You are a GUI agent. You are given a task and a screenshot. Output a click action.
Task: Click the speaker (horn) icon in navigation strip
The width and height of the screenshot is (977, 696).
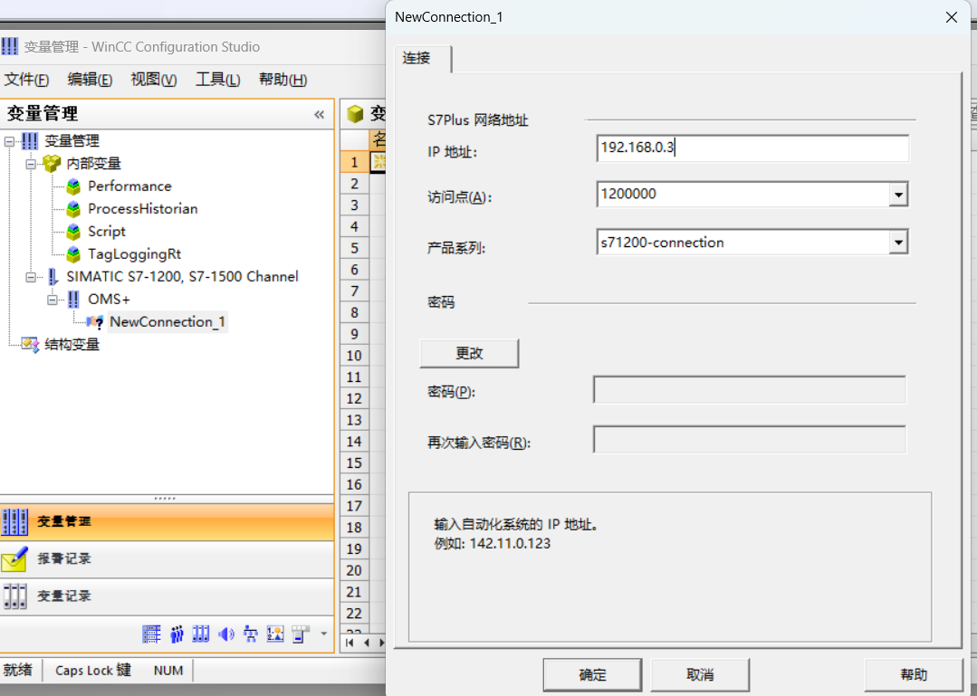(x=226, y=634)
